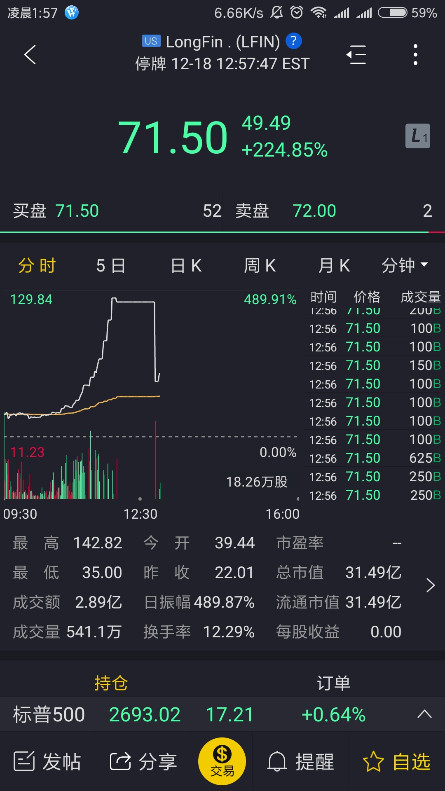Go back with the left arrow icon

(30, 54)
